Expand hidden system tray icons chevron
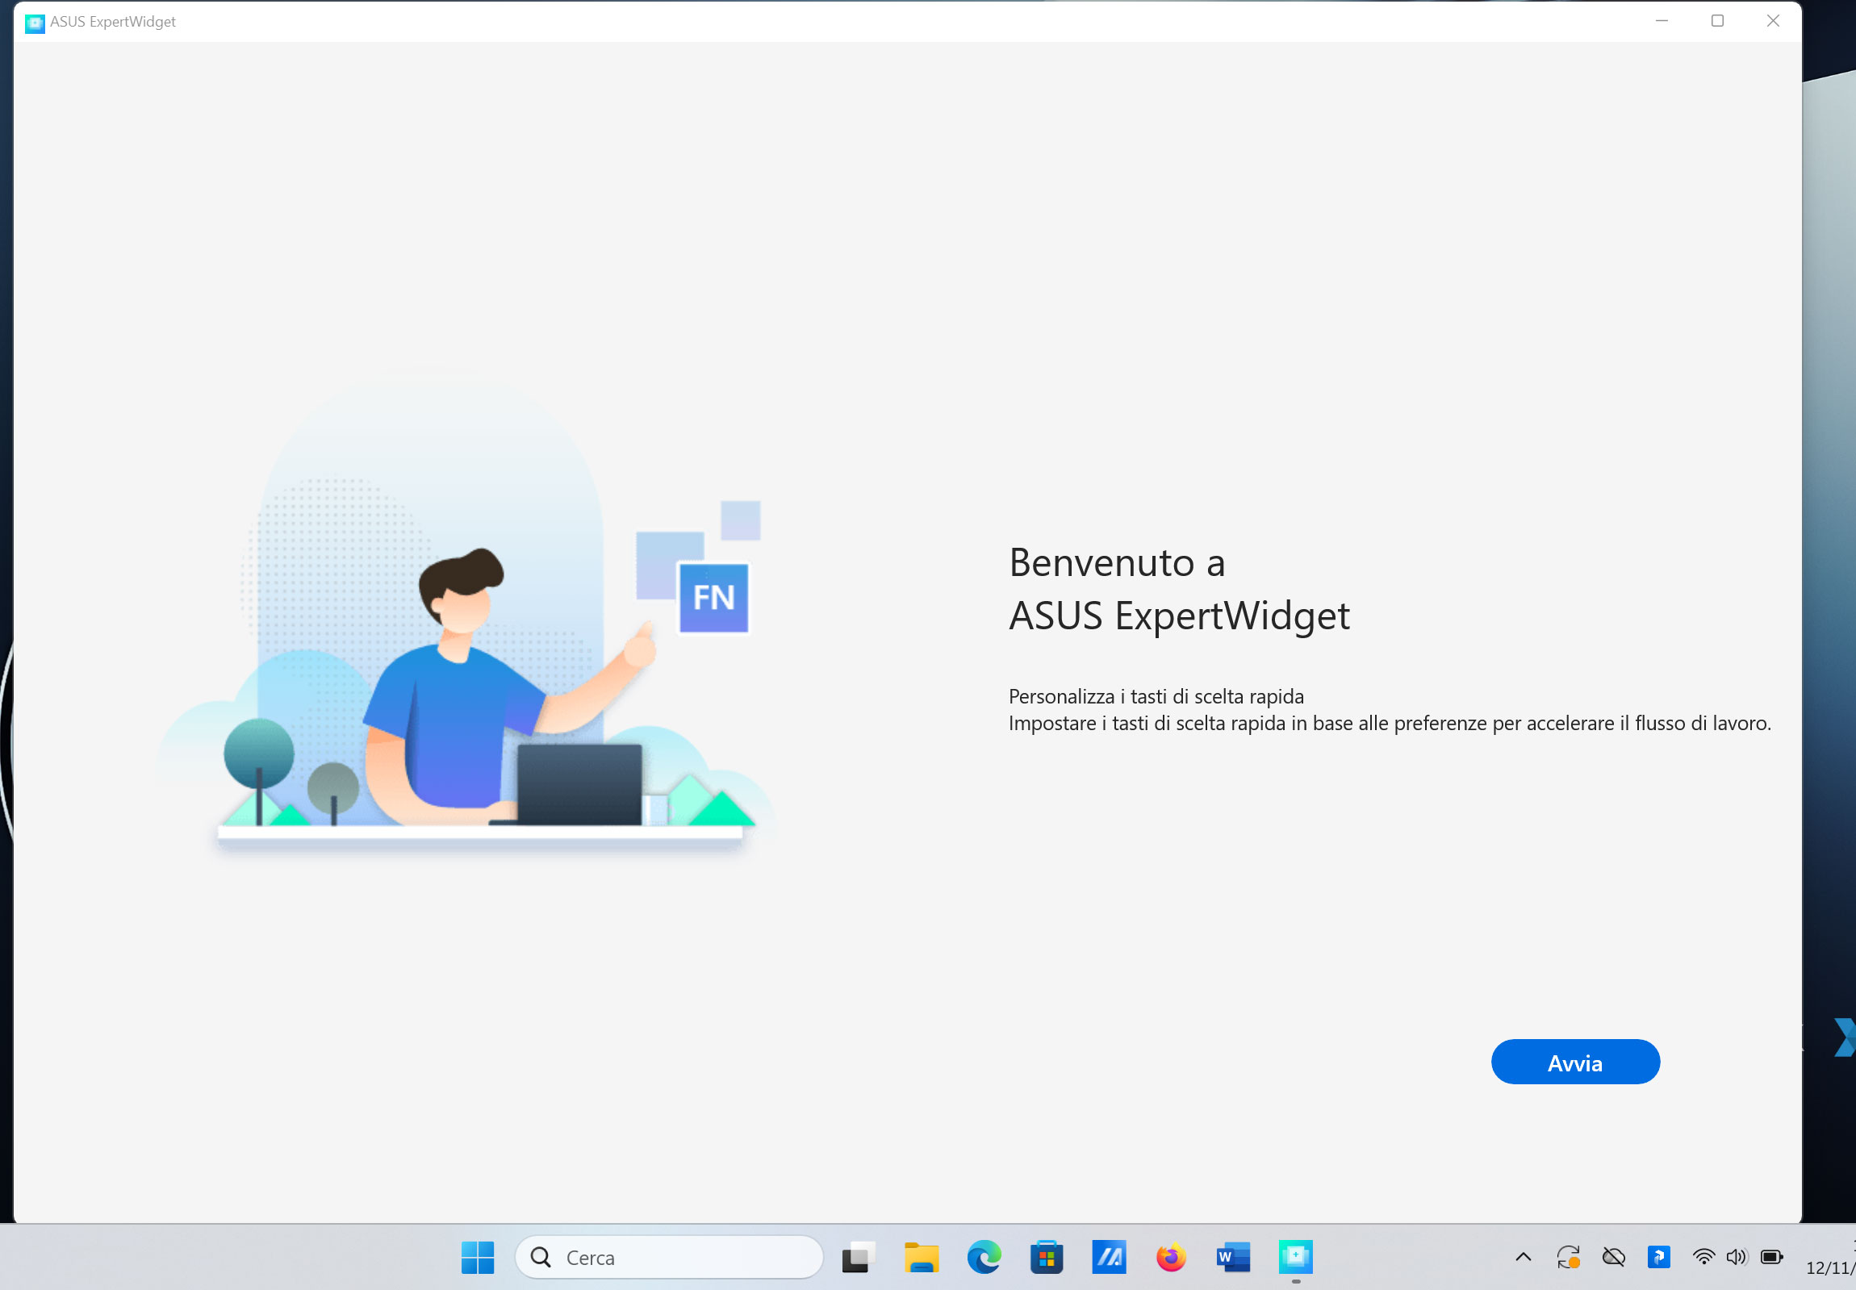This screenshot has width=1856, height=1290. tap(1523, 1257)
